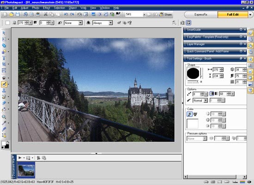
Task: Click the swap foreground/background colors arrow
Action: tap(8, 142)
